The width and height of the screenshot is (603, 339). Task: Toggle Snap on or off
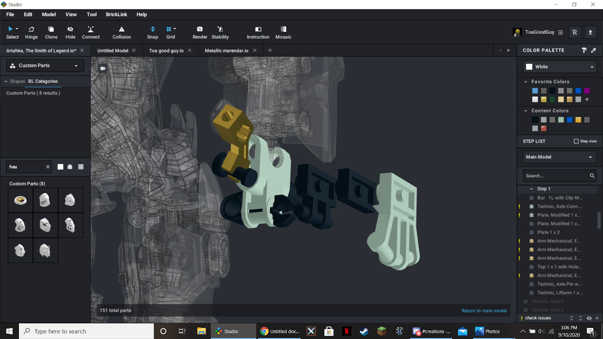tap(153, 32)
